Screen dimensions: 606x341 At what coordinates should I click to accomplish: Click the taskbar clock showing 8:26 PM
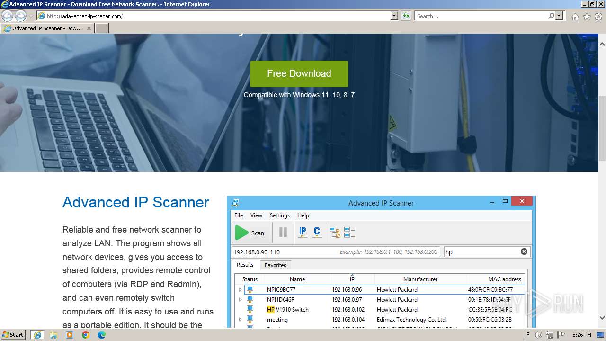(581, 335)
